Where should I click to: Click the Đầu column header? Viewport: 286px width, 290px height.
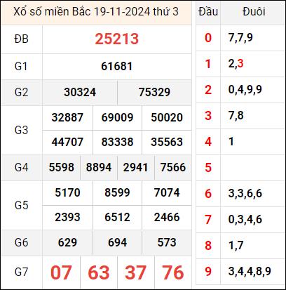click(x=208, y=11)
